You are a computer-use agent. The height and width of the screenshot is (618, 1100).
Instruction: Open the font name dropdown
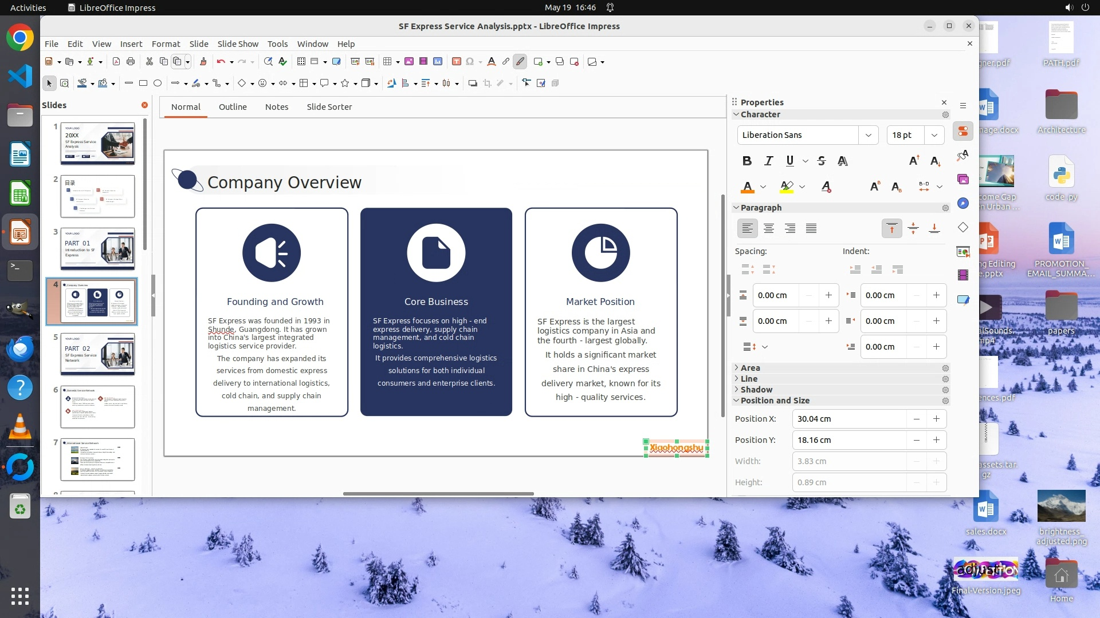[x=868, y=135]
